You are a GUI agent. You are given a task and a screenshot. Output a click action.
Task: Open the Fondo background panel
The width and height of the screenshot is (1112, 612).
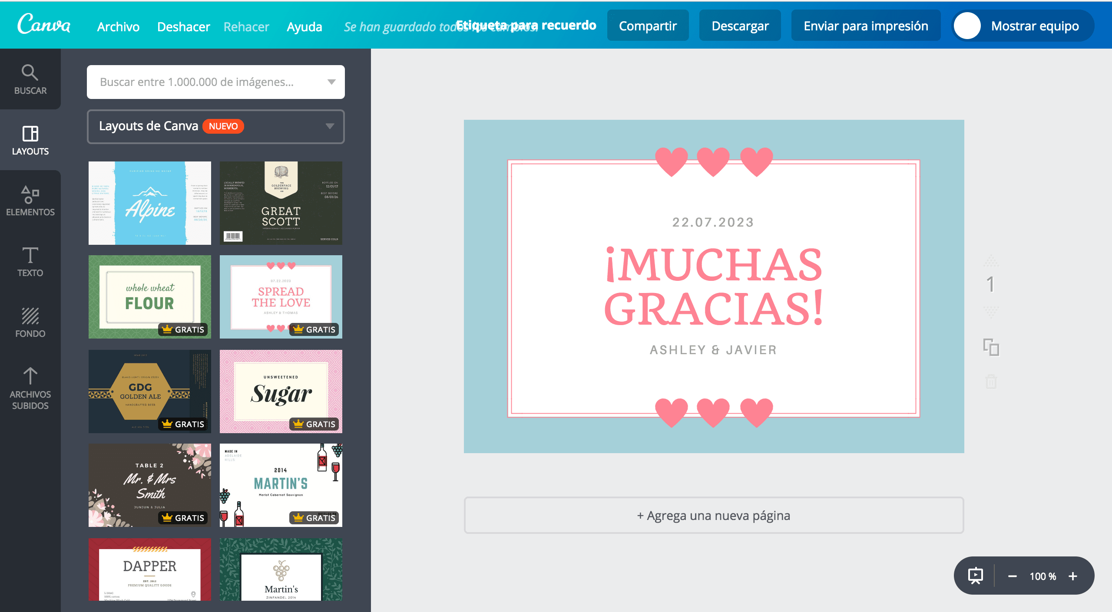click(x=30, y=322)
